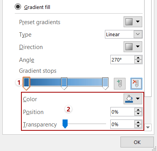Viewport: 157px width, 151px height.
Task: Expand the Type dropdown showing Linear
Action: tap(124, 34)
